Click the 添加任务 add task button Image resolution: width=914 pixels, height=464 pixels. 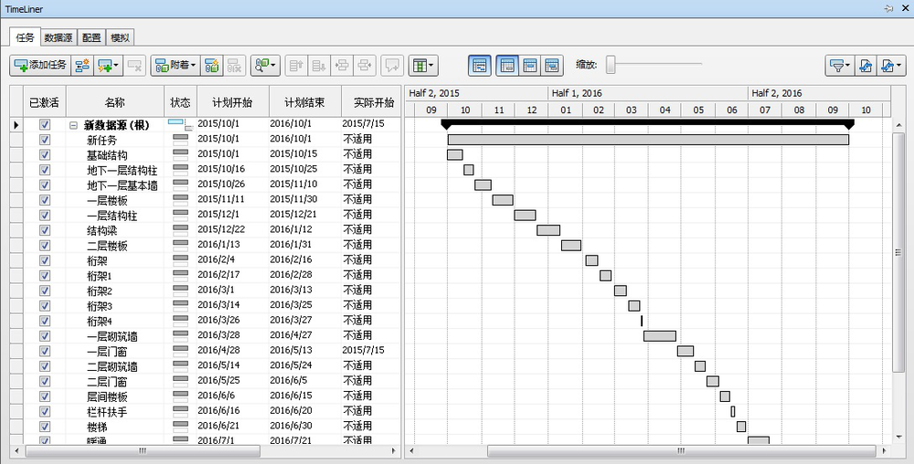coord(40,66)
